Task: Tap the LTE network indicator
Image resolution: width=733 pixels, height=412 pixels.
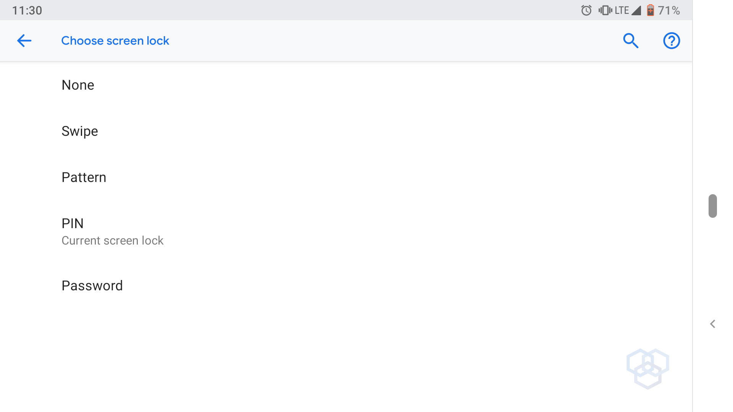Action: 622,10
